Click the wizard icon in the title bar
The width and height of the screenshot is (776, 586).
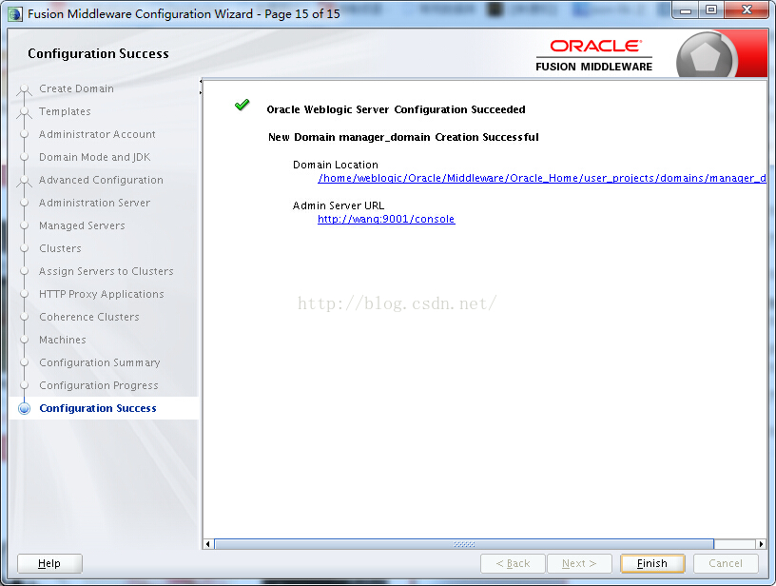point(15,14)
